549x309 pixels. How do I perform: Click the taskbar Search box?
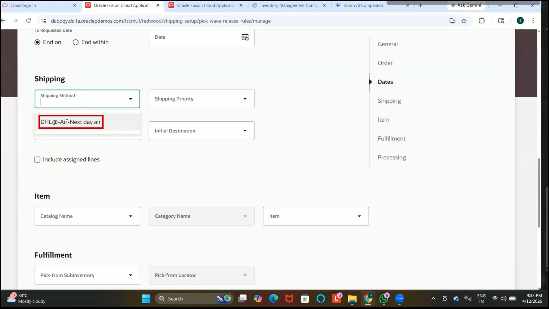coord(194,299)
